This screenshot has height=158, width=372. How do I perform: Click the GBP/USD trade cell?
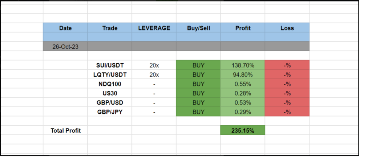coord(110,103)
